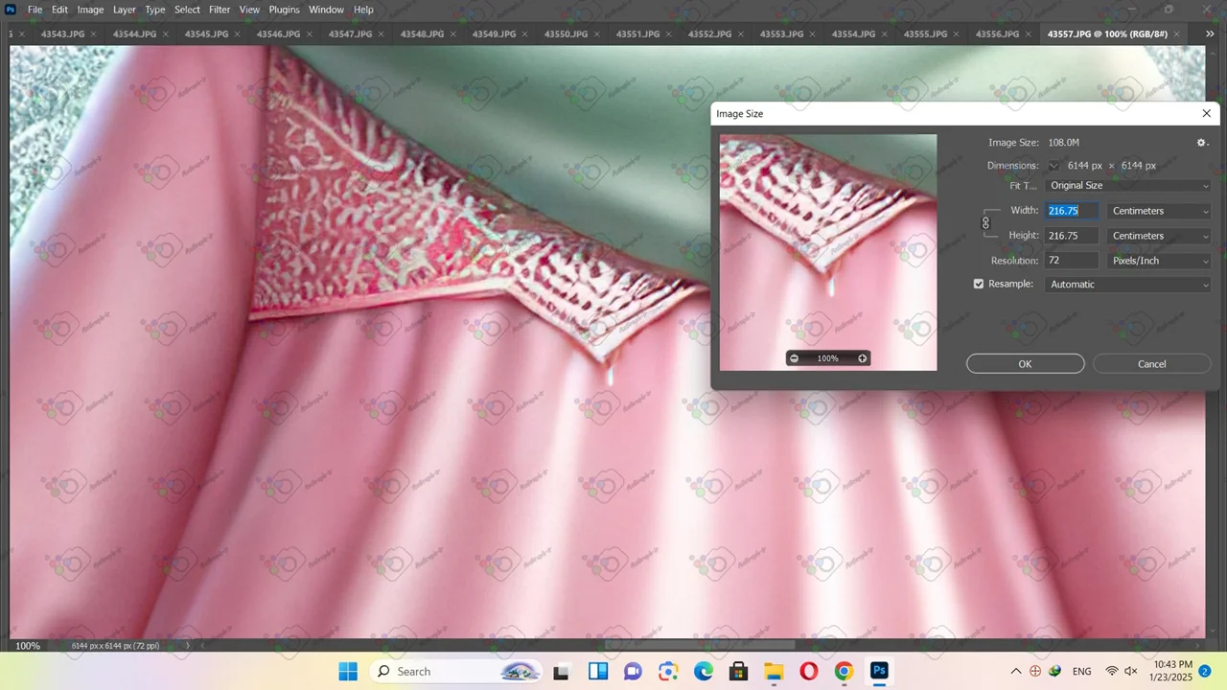This screenshot has width=1227, height=690.
Task: Expand the Dimensions unit dropdown arrow
Action: (1053, 166)
